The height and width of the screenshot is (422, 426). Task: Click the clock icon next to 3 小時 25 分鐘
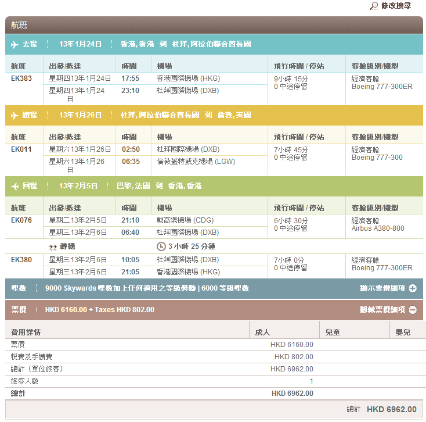tap(161, 246)
